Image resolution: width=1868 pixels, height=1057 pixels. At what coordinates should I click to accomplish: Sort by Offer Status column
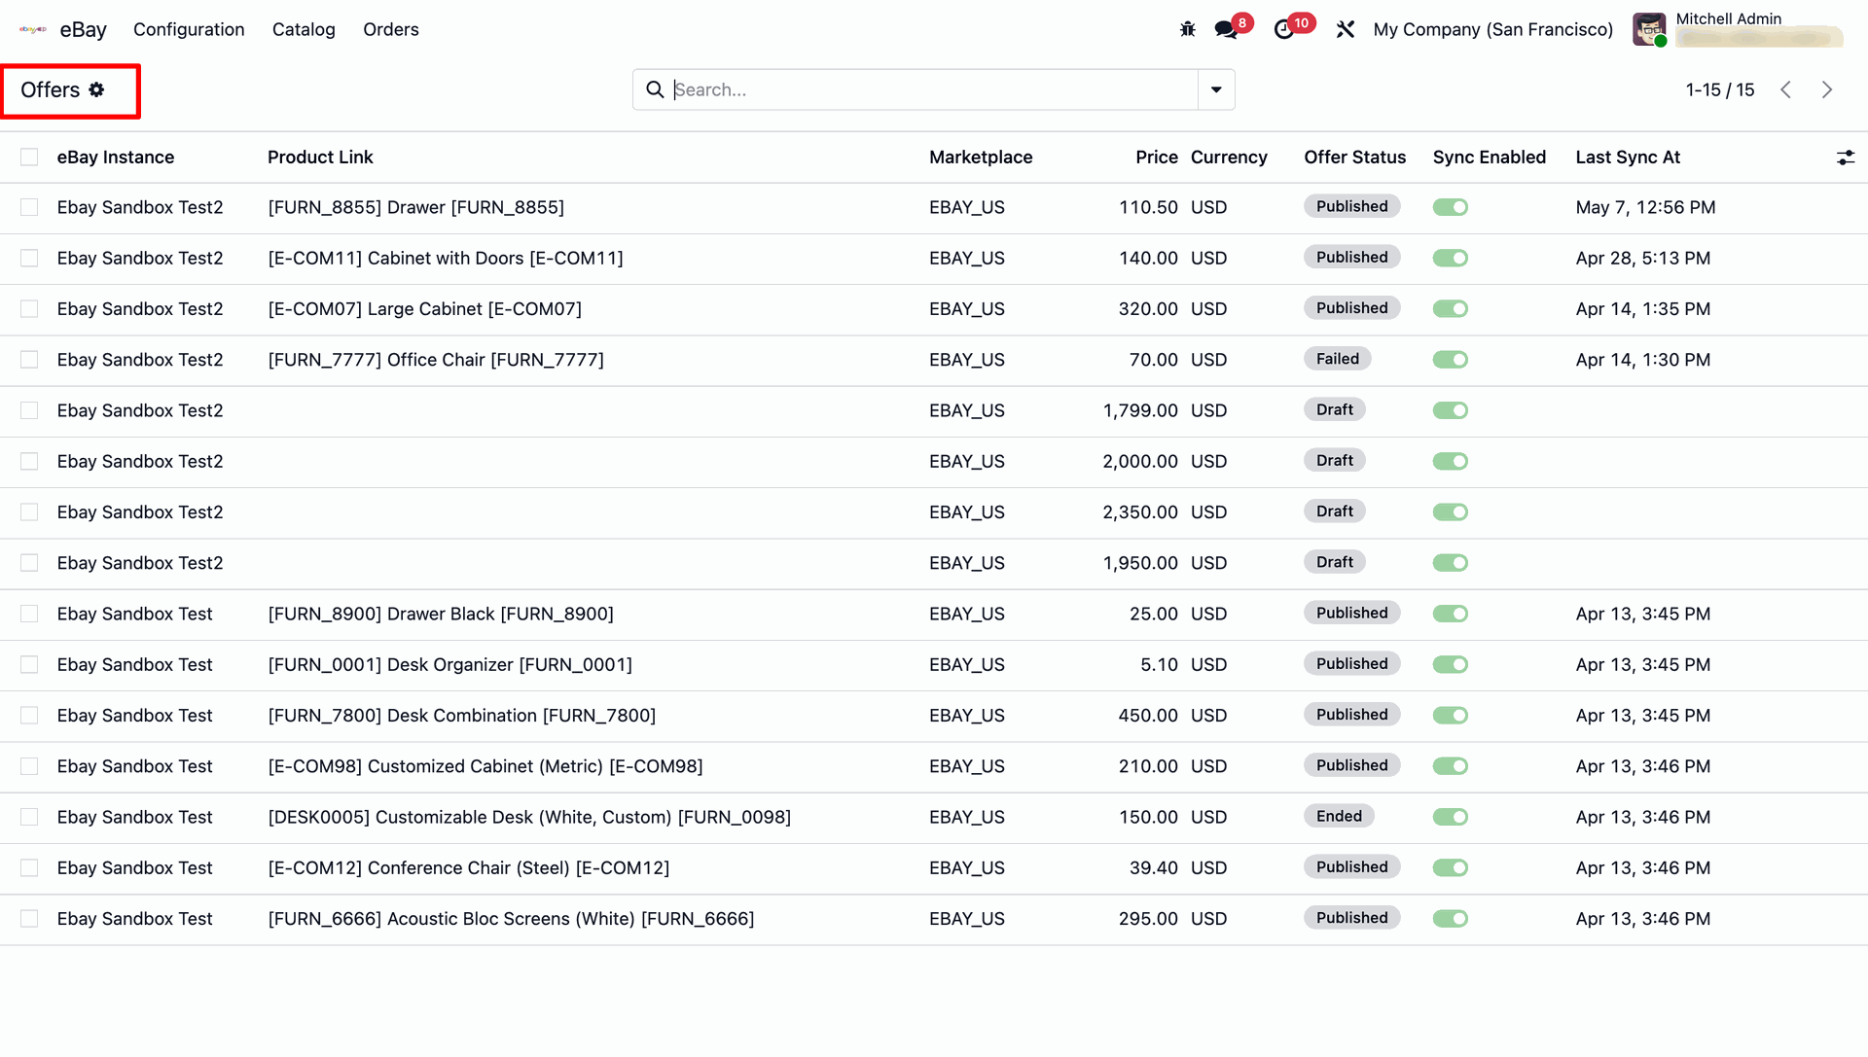[1354, 158]
